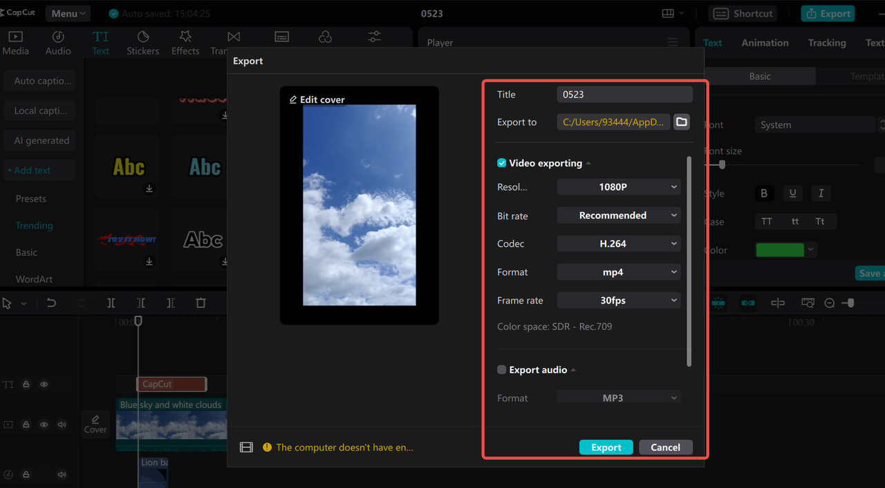The image size is (885, 488).
Task: Click the delete-right trim tool
Action: click(171, 303)
